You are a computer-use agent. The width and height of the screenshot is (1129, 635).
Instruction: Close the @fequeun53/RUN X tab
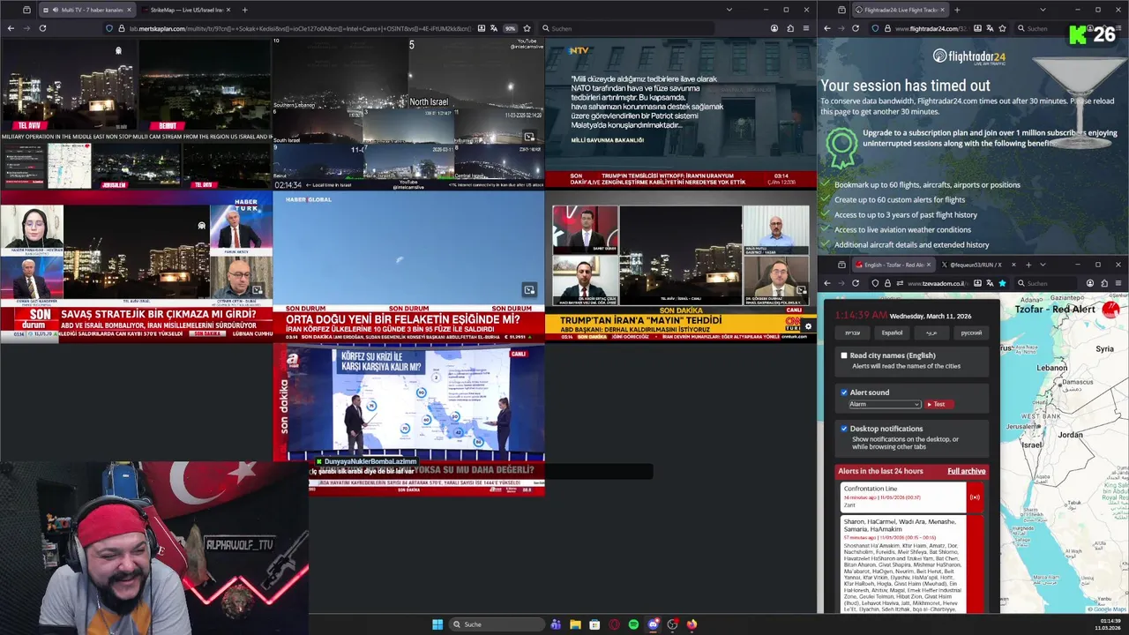coord(1013,265)
